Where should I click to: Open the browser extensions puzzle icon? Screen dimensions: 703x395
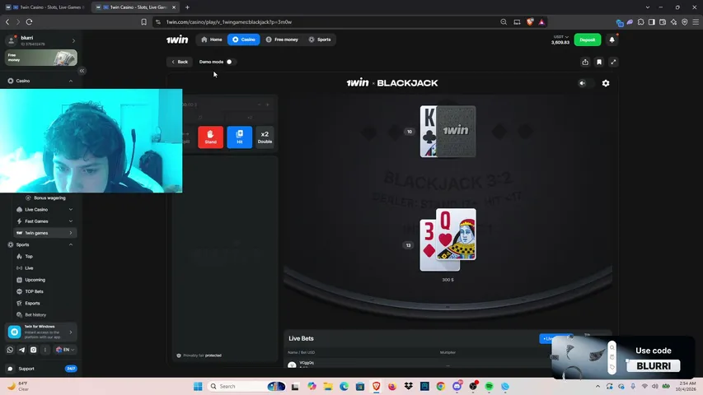click(640, 22)
